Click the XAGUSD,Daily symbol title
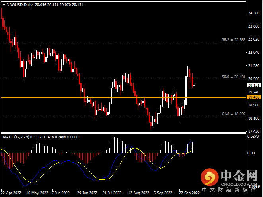Screen dimensions: 263x197 point(20,5)
